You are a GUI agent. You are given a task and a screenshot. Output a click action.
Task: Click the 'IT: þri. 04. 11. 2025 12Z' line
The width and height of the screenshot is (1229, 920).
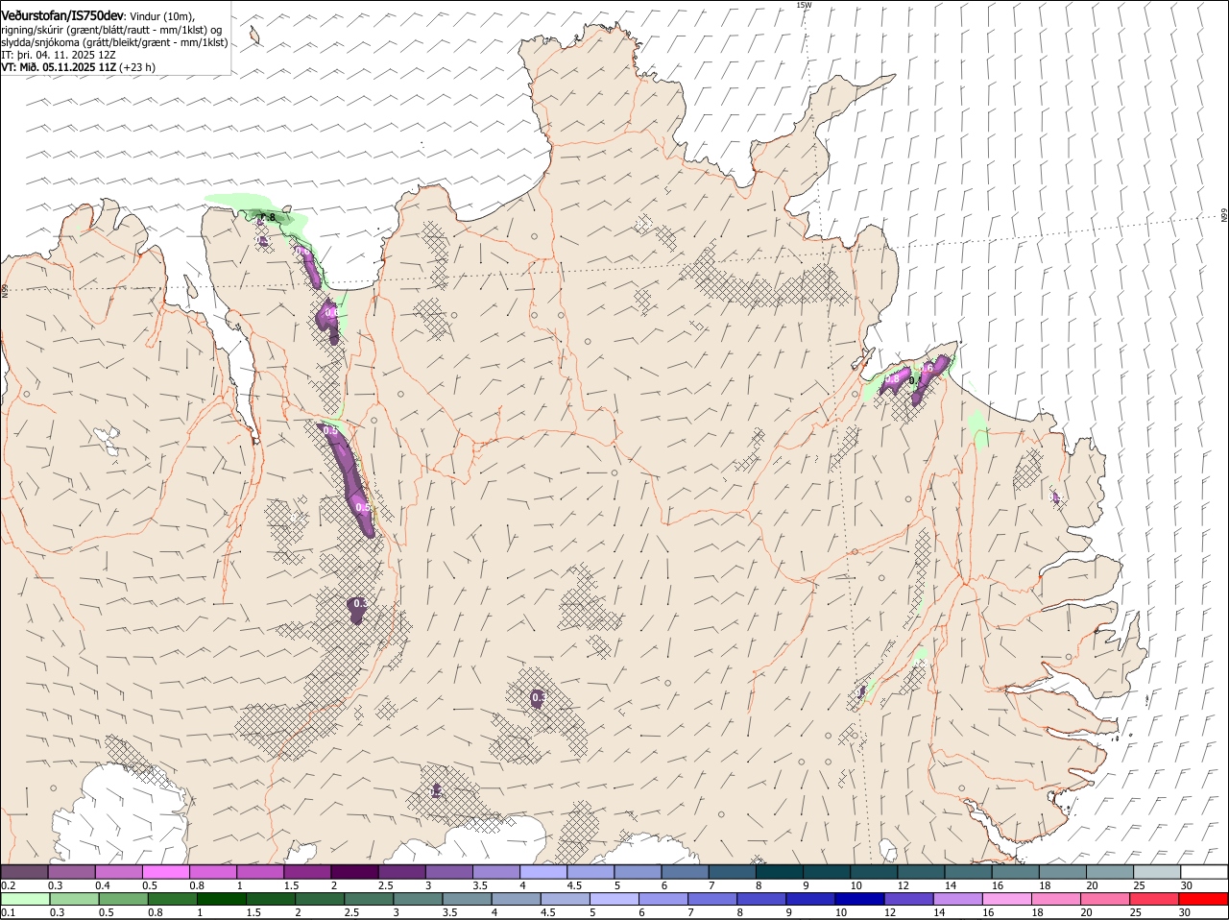pyautogui.click(x=59, y=55)
